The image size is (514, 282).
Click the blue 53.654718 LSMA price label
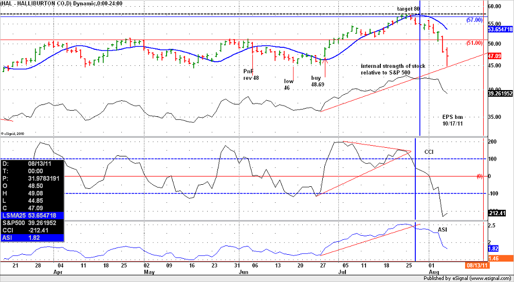[x=501, y=29]
